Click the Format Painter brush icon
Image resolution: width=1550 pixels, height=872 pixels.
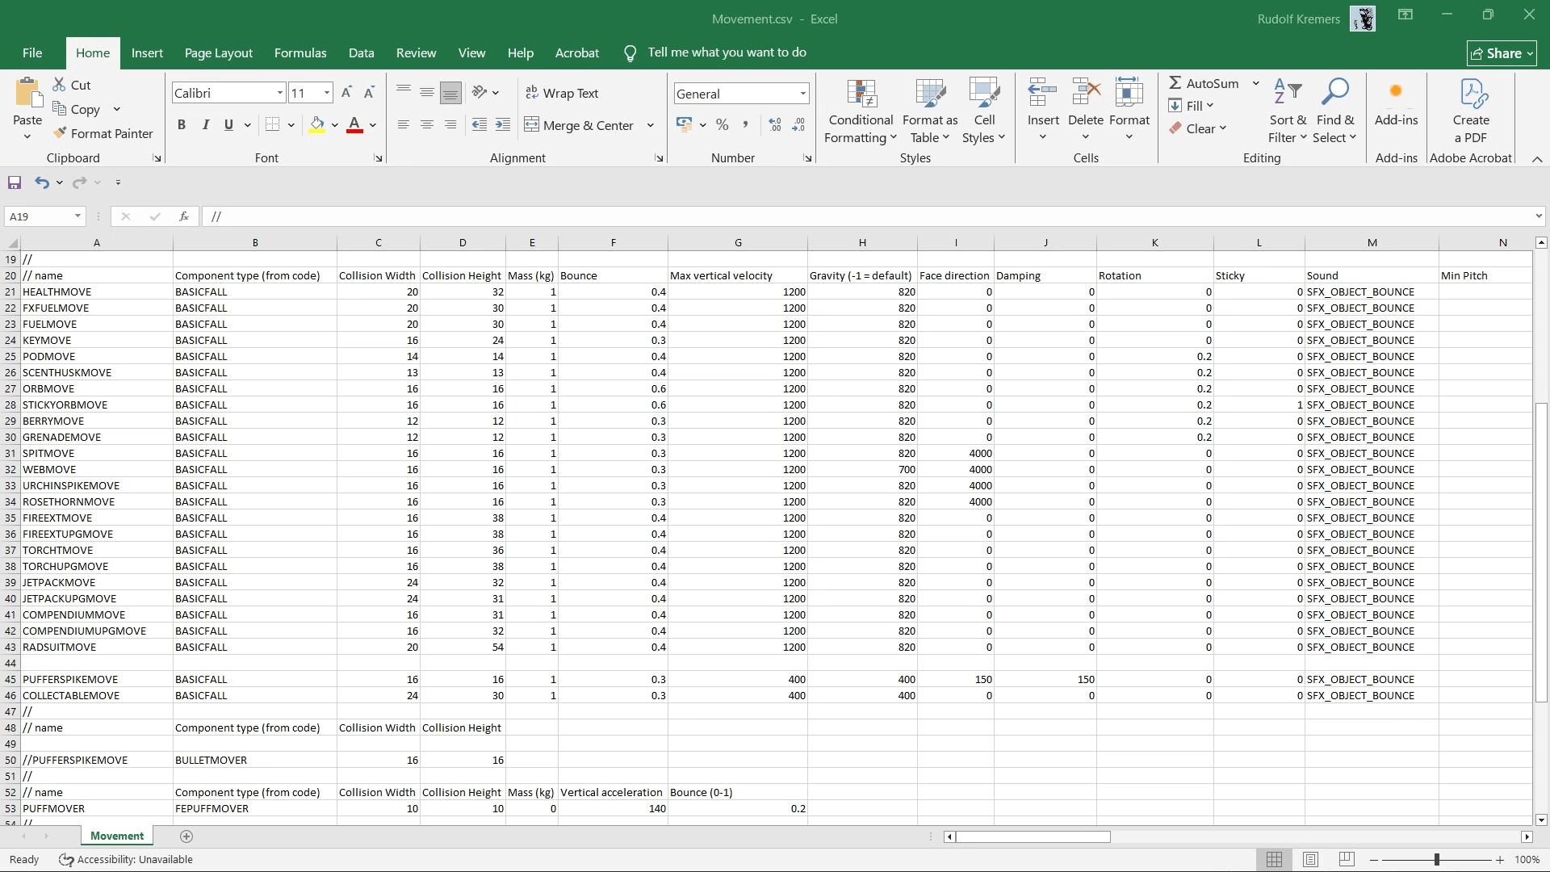point(60,133)
